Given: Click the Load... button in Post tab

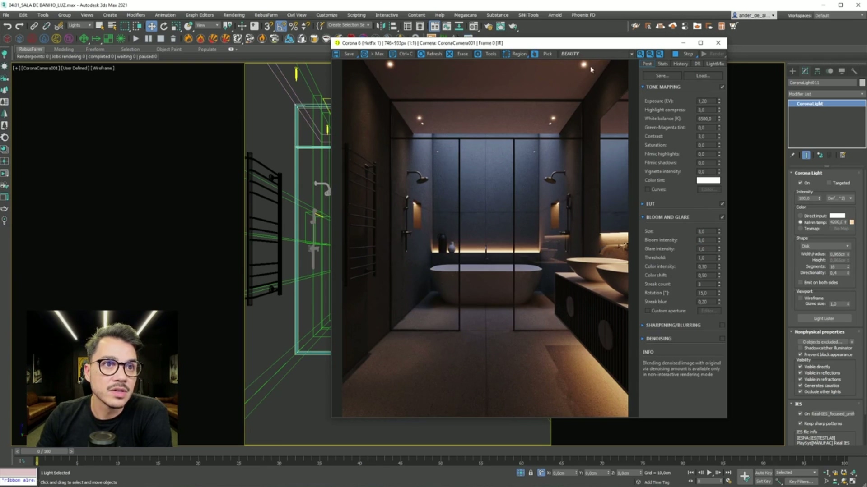Looking at the screenshot, I should click(x=703, y=76).
